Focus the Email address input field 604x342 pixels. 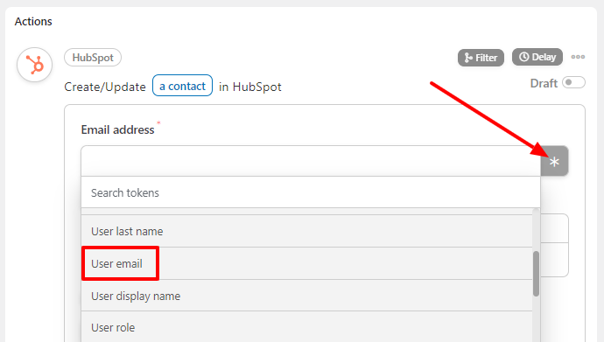pyautogui.click(x=311, y=161)
